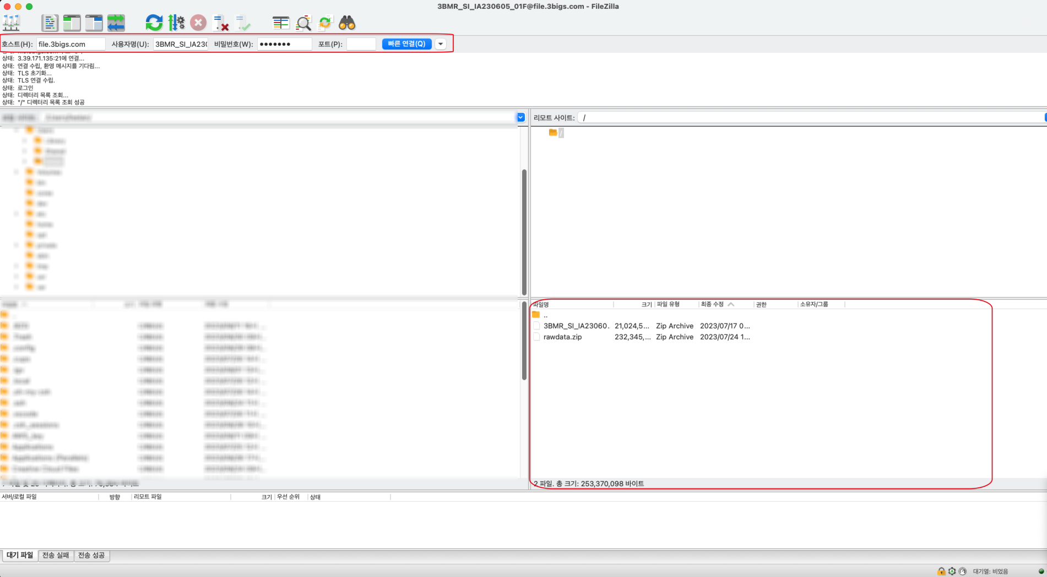This screenshot has height=577, width=1047.
Task: Click the red cancel operation icon
Action: click(198, 23)
